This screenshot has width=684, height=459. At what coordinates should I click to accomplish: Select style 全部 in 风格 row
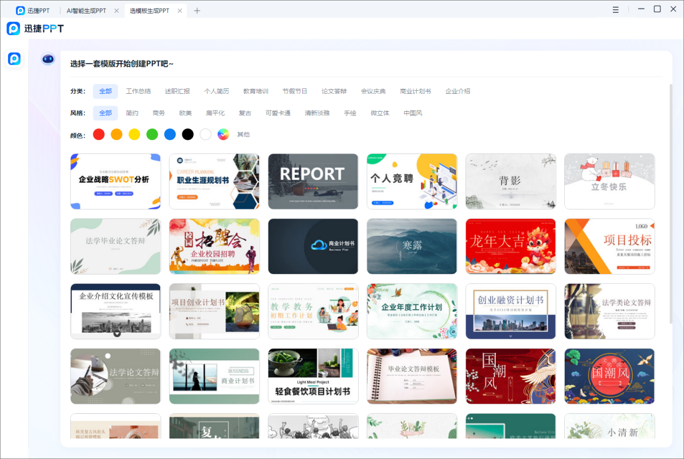point(105,113)
